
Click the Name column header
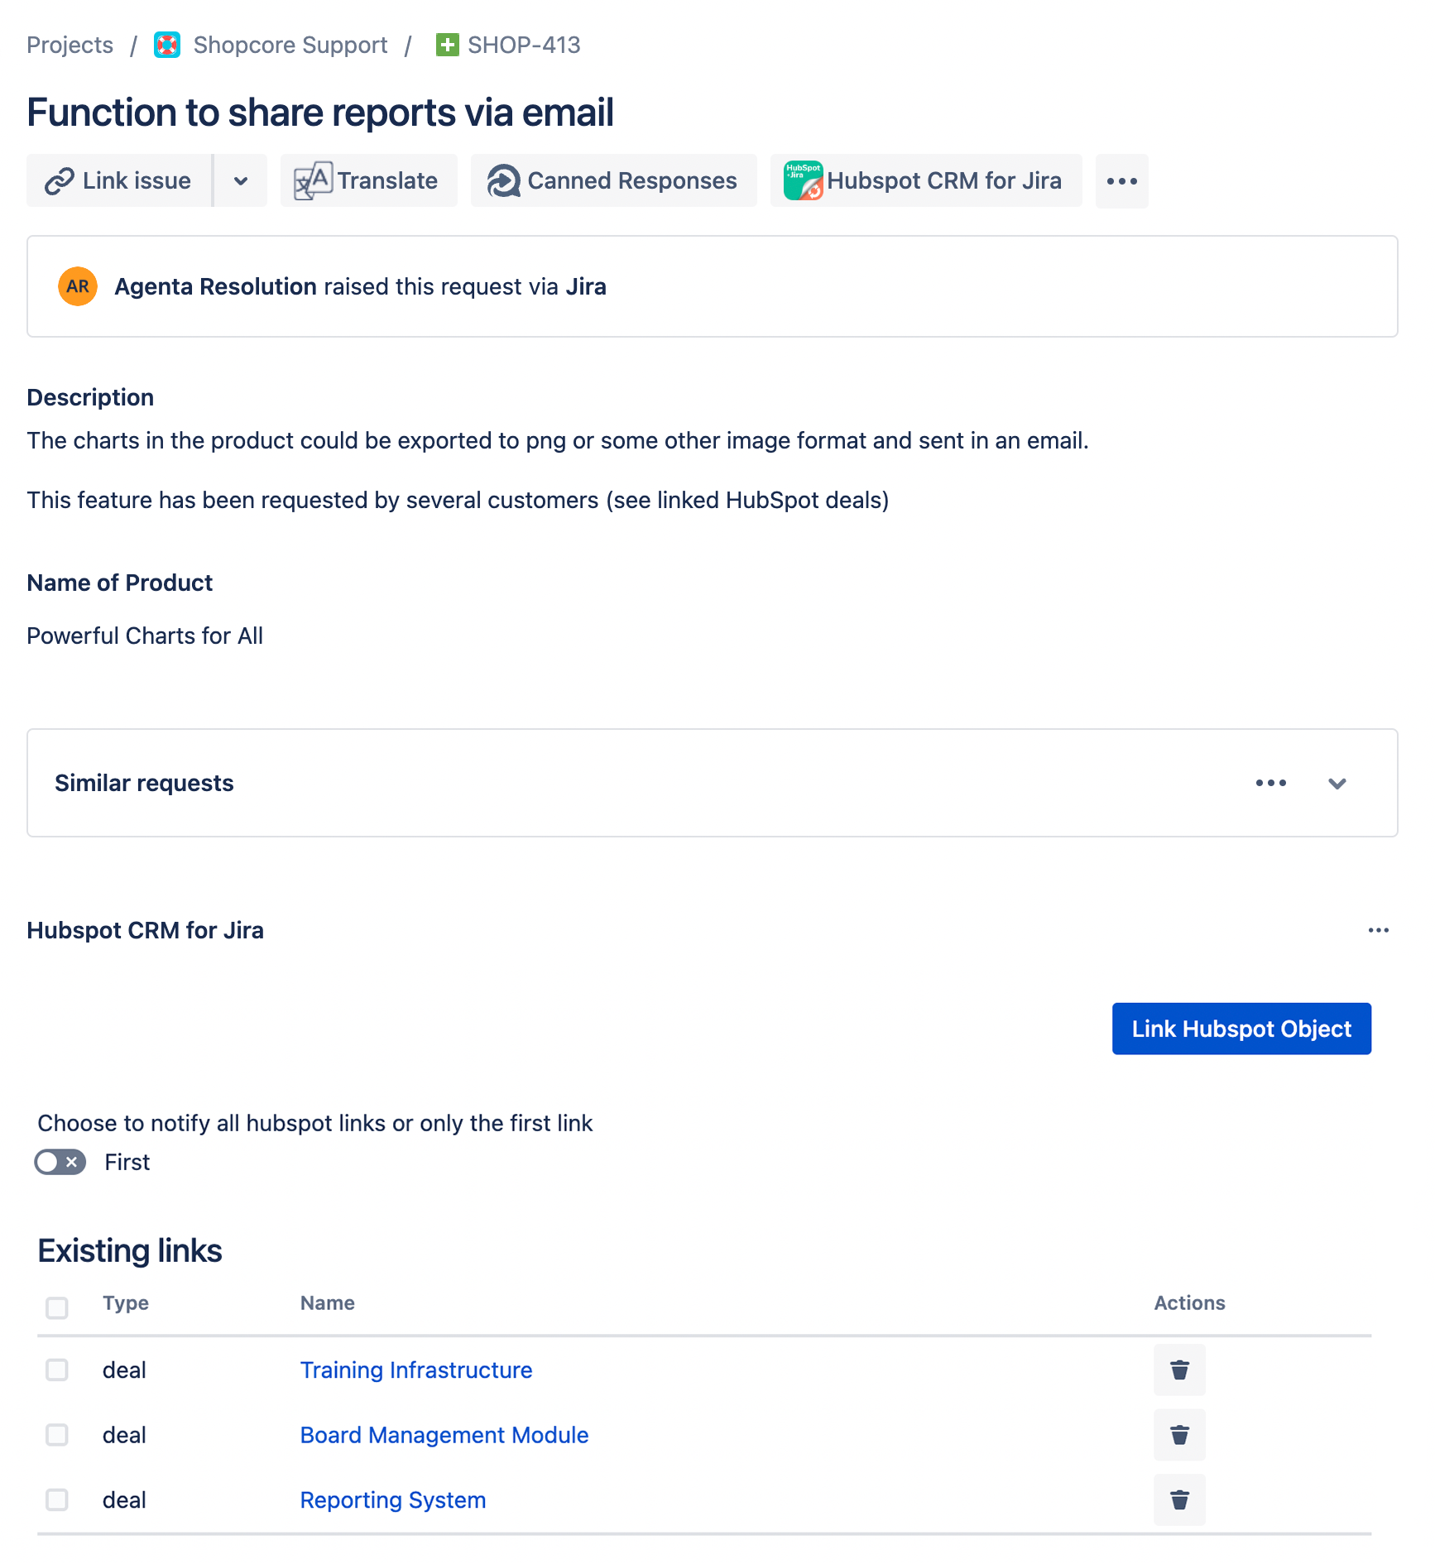coord(328,1303)
